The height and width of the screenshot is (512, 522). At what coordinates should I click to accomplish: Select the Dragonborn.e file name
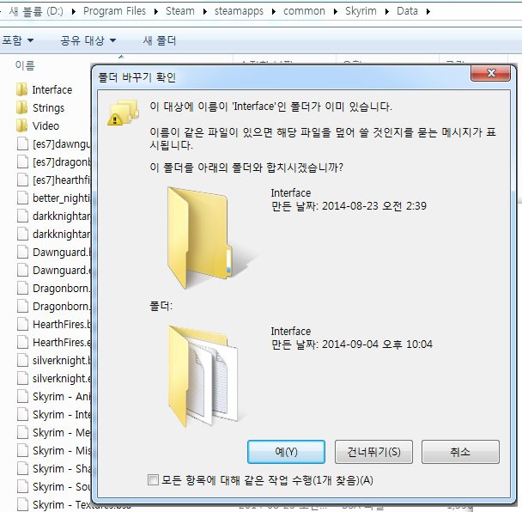click(62, 306)
